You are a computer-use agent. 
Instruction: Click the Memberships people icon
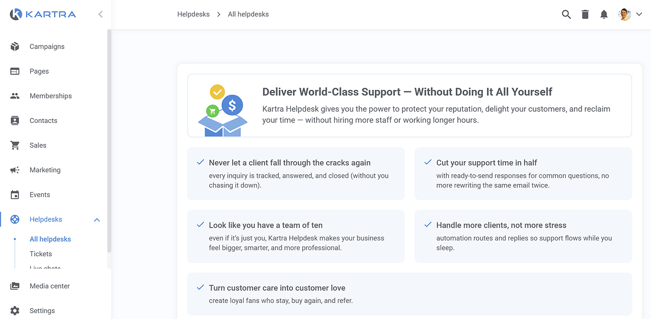point(15,96)
